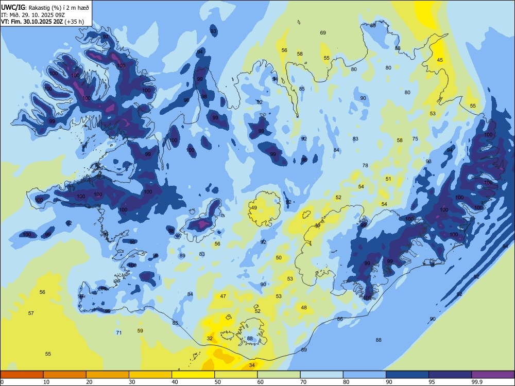Pick the pale yellow 50–60 legend swatch

point(236,375)
